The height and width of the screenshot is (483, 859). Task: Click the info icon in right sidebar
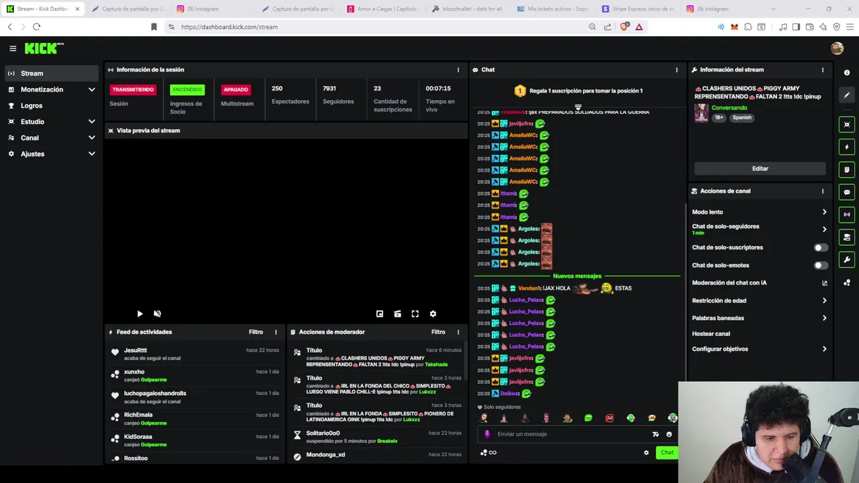tap(847, 72)
